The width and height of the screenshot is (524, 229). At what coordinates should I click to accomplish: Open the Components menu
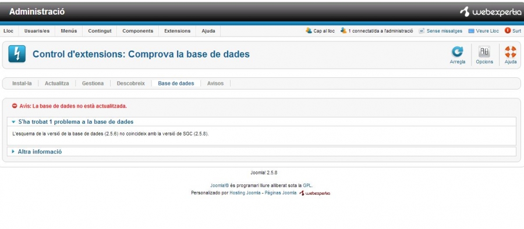tap(137, 31)
